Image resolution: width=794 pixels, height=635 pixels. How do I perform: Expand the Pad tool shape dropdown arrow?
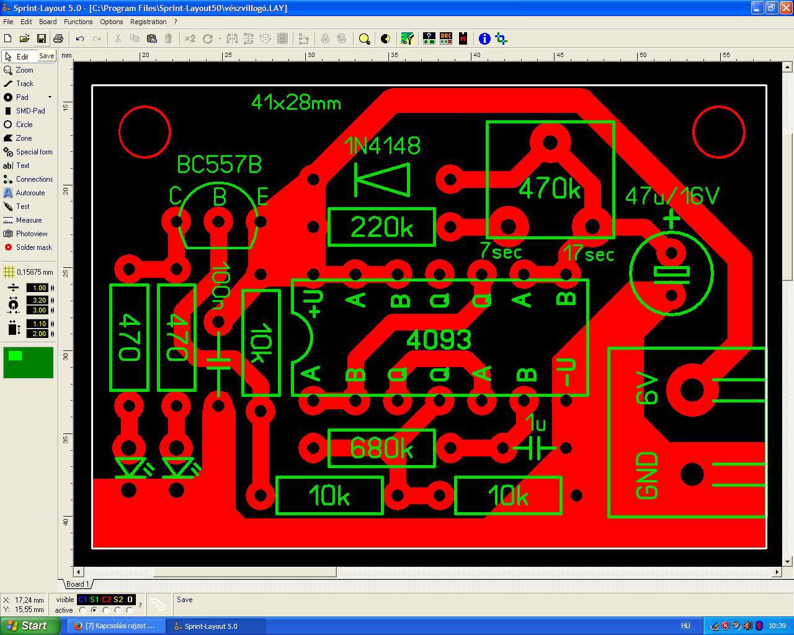coord(50,97)
